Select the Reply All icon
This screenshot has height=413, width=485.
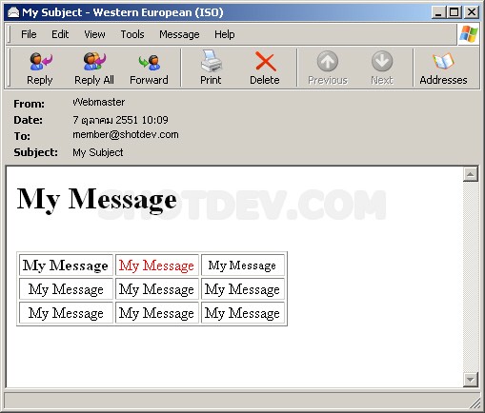[x=94, y=62]
